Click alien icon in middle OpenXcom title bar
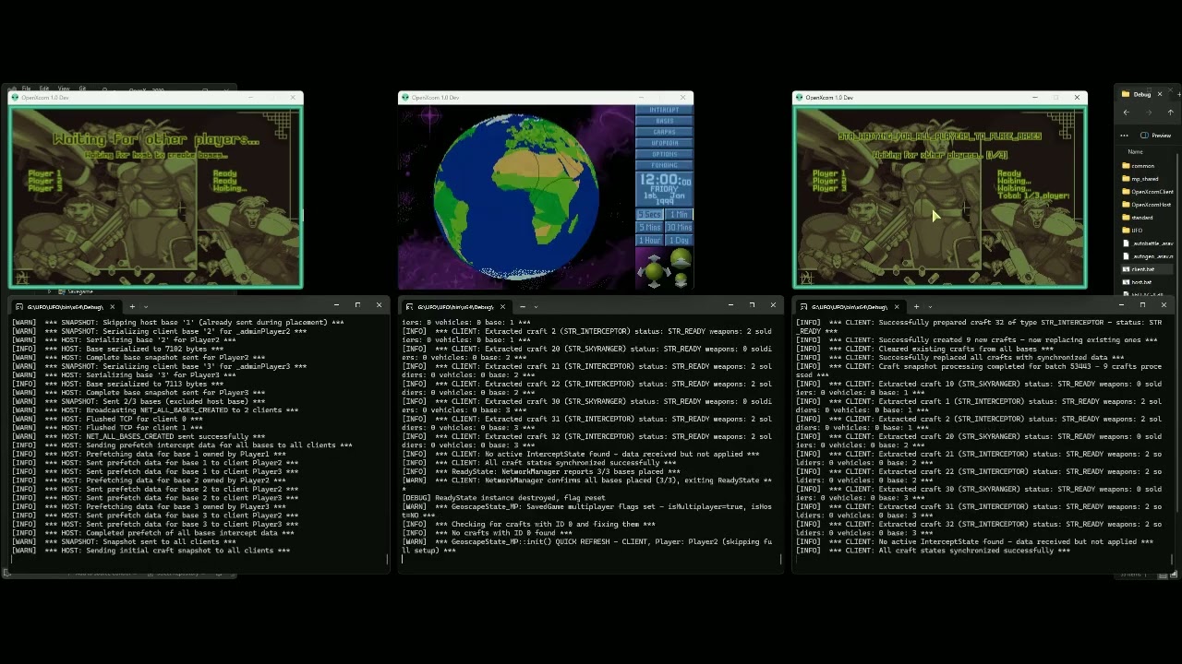 [404, 98]
